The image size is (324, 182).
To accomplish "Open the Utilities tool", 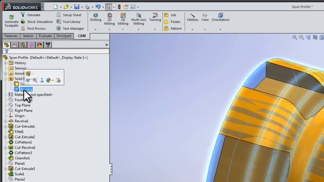I will point(192,17).
